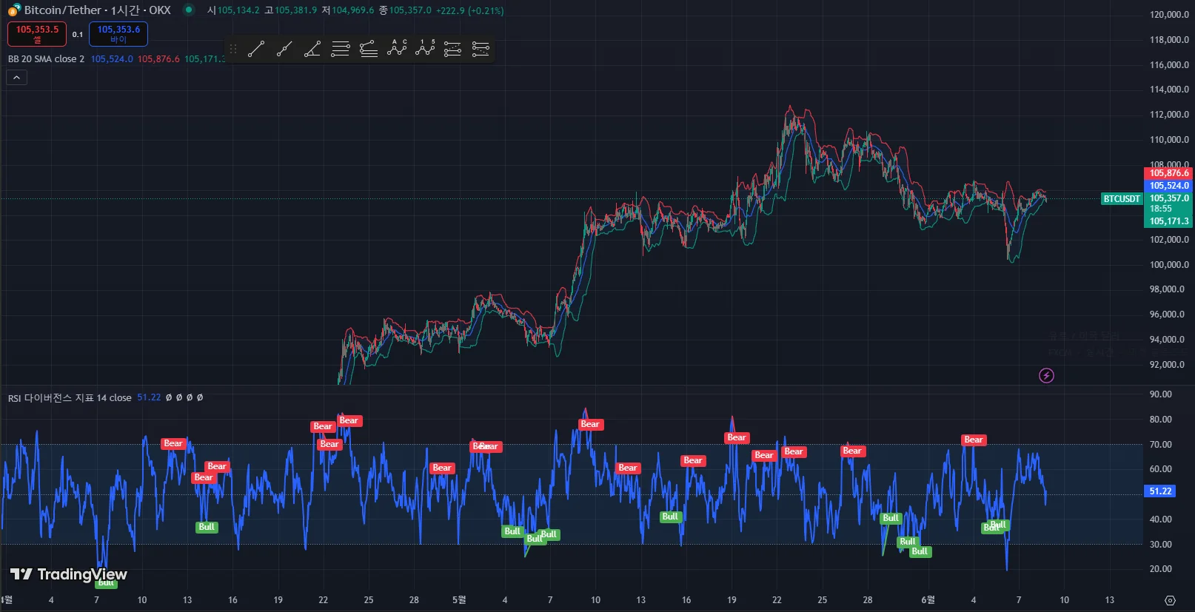Pick the line tool with midpoint node
This screenshot has height=612, width=1195.
pos(284,50)
